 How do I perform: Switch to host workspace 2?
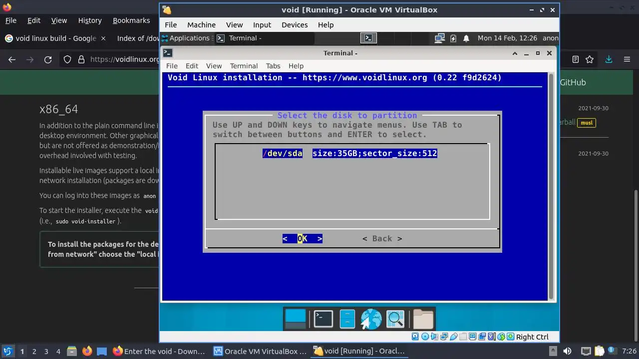tap(34, 351)
